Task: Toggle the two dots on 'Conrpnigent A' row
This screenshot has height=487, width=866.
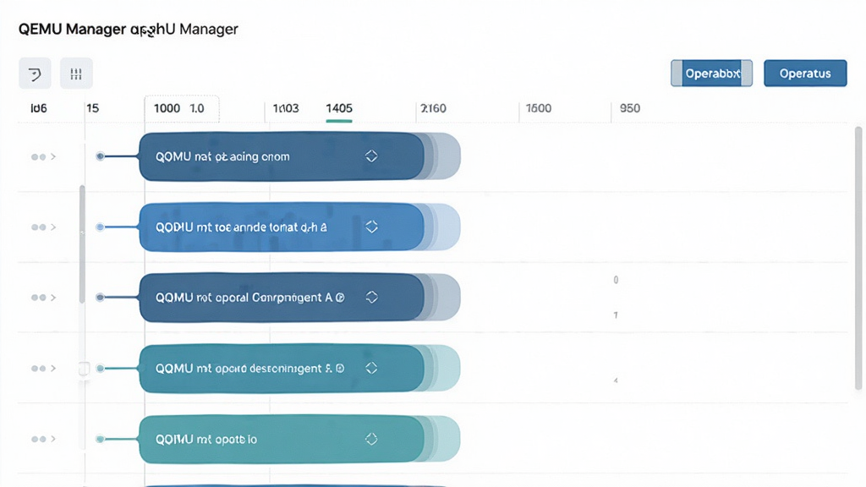Action: click(39, 298)
